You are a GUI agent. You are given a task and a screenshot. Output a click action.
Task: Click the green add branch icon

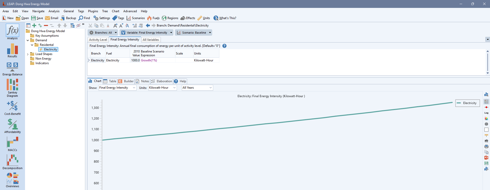34,25
